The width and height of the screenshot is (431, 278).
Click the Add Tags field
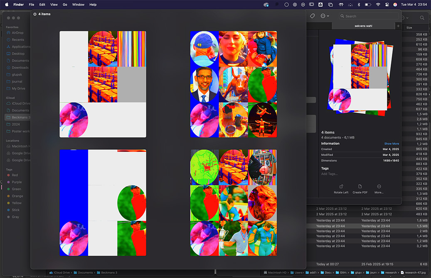pyautogui.click(x=329, y=174)
